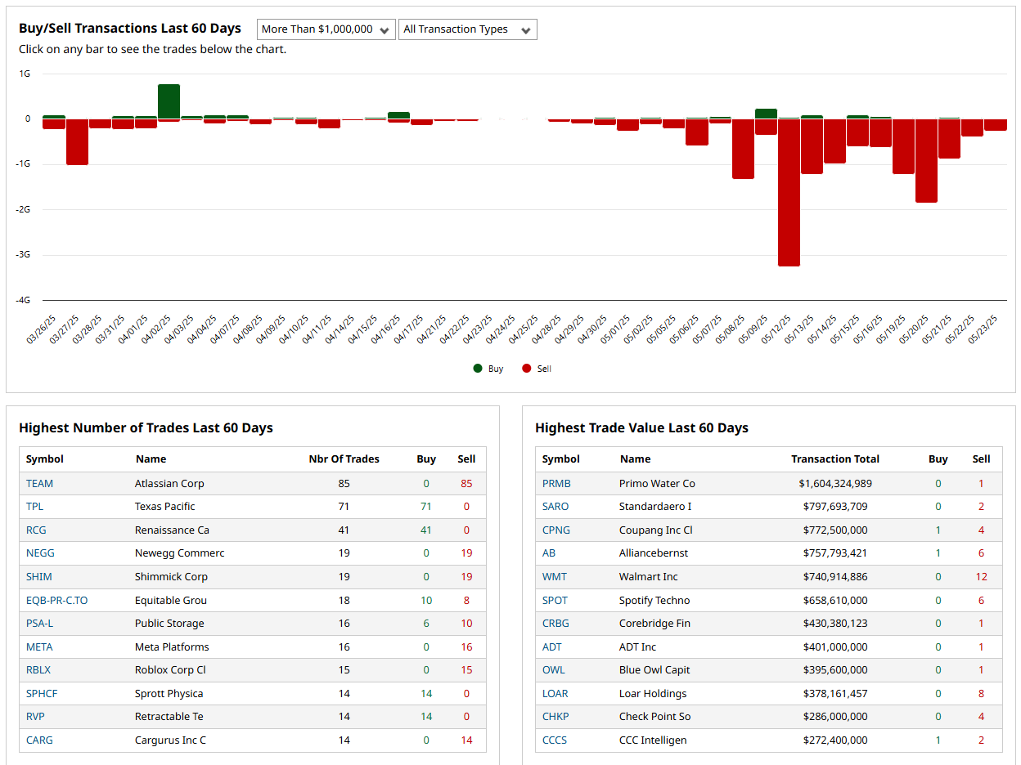Open the More Than $1,000,000 dropdown
This screenshot has height=765, width=1021.
326,29
